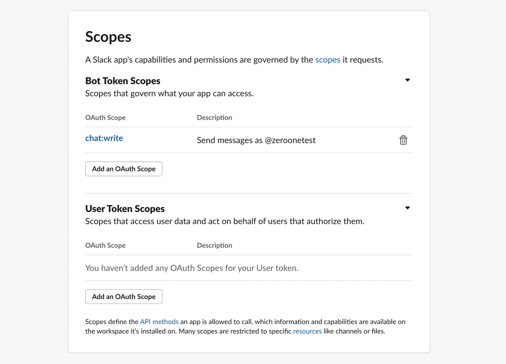Click OAuth Scope column header in user table
Screen dimensions: 506x364
point(105,245)
